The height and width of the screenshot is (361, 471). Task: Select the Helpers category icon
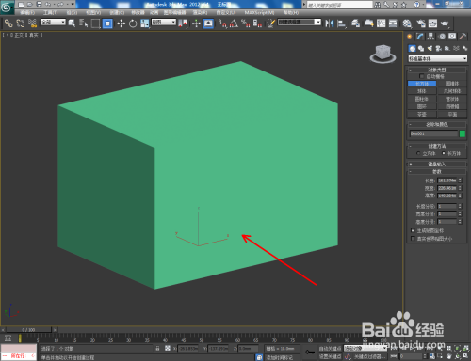click(447, 48)
